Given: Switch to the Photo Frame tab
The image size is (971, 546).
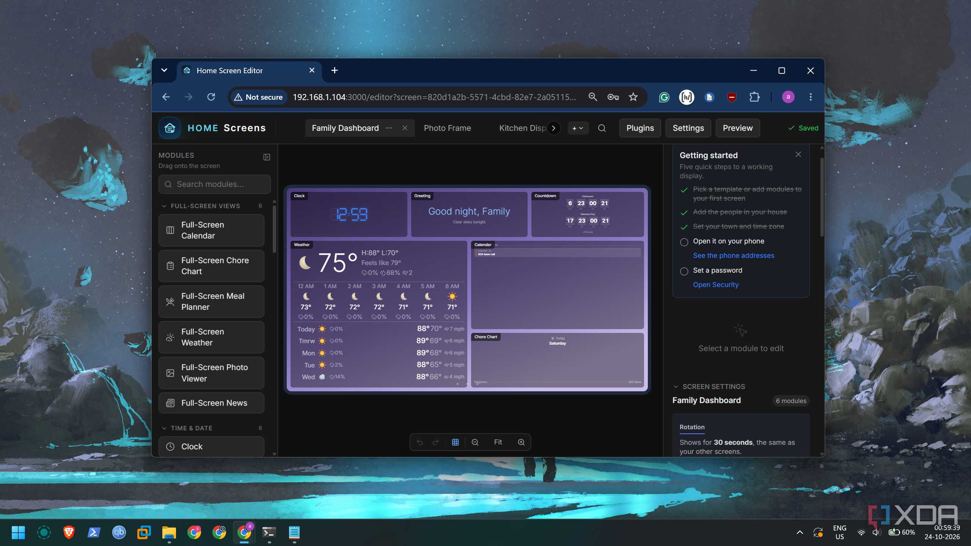Looking at the screenshot, I should pos(447,128).
